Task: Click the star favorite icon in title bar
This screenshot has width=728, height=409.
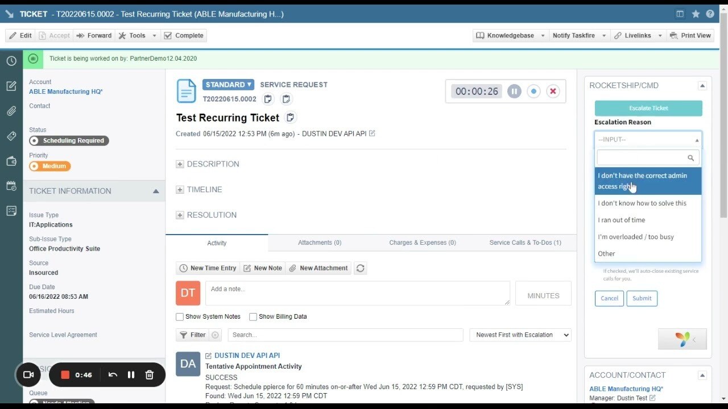Action: (x=696, y=14)
